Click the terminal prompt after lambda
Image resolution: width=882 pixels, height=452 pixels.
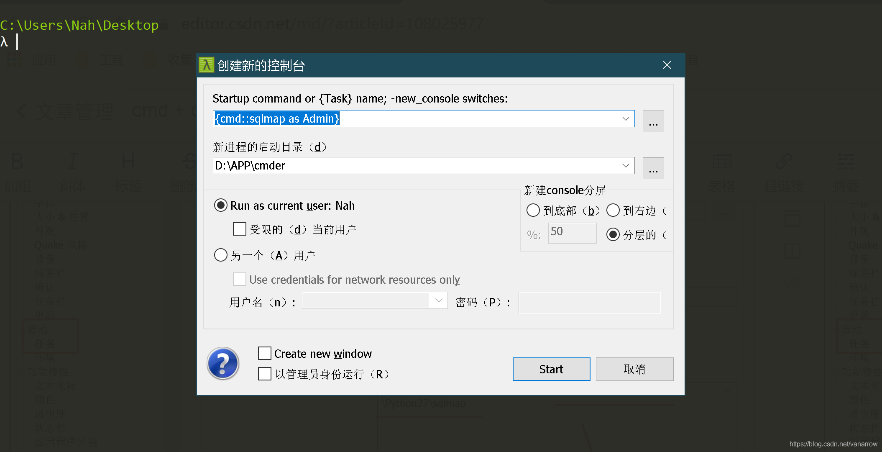tap(17, 42)
